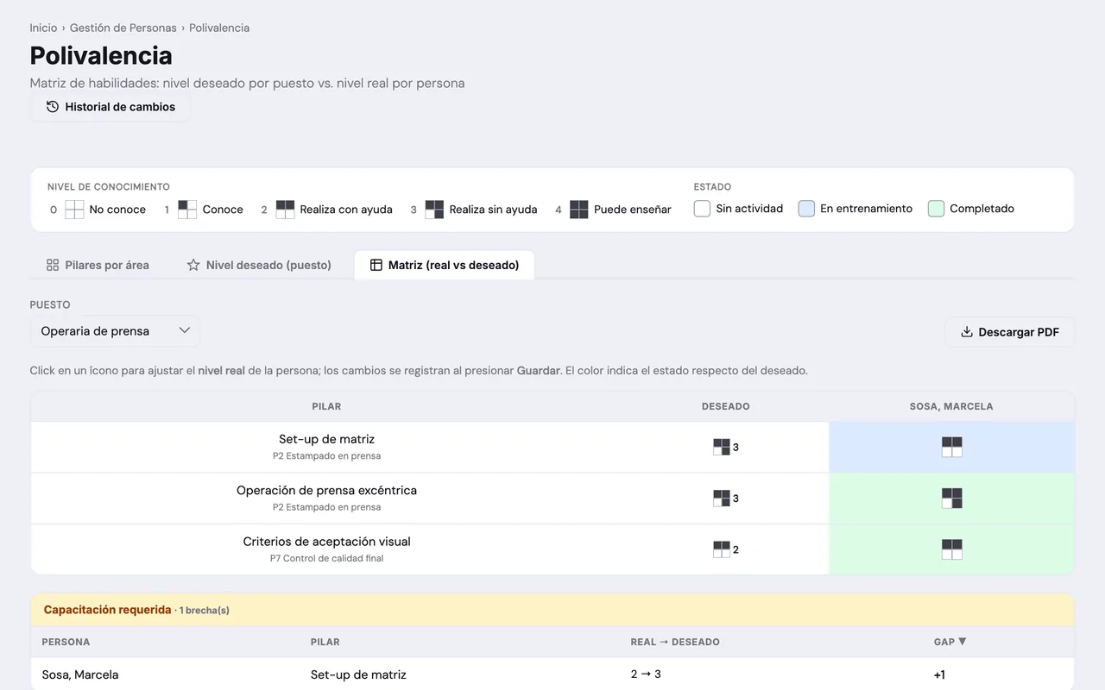Screen dimensions: 1105x690
Task: Switch to Pilares por área tab
Action: (98, 265)
